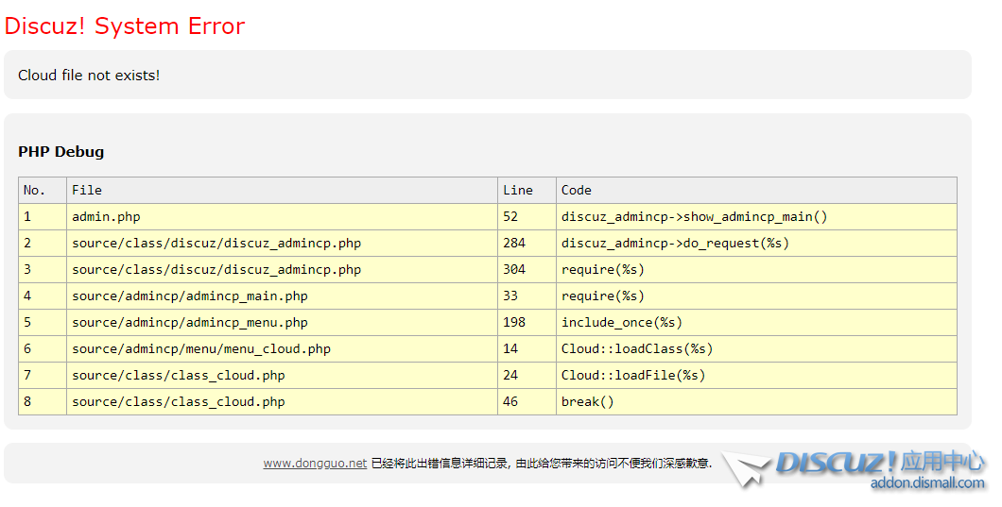1002x507 pixels.
Task: Click the 'Line' column header
Action: (x=518, y=191)
